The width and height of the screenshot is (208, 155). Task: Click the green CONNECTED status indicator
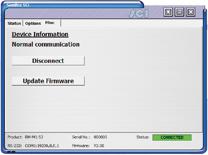coord(172,138)
